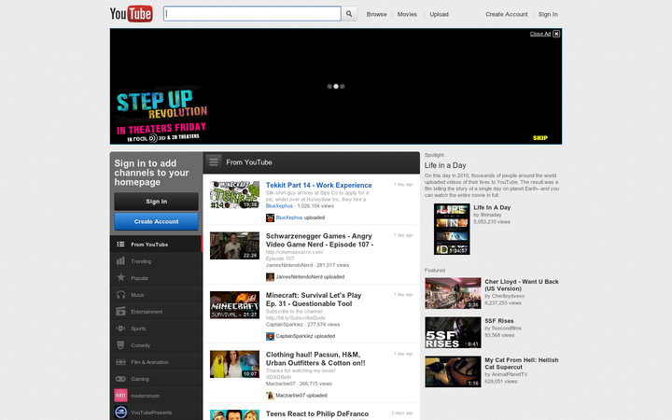Screen dimensions: 672x420
Task: Click Create Account link in header
Action: [x=507, y=14]
